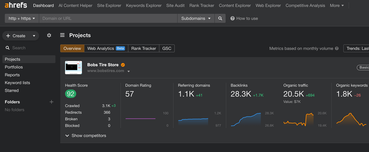The height and width of the screenshot is (152, 369).
Task: Click the plus icon next to Folders
Action: (x=51, y=102)
